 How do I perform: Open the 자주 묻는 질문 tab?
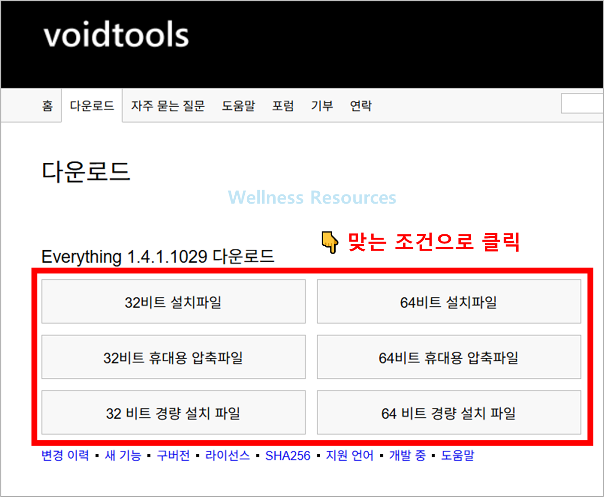[x=168, y=106]
